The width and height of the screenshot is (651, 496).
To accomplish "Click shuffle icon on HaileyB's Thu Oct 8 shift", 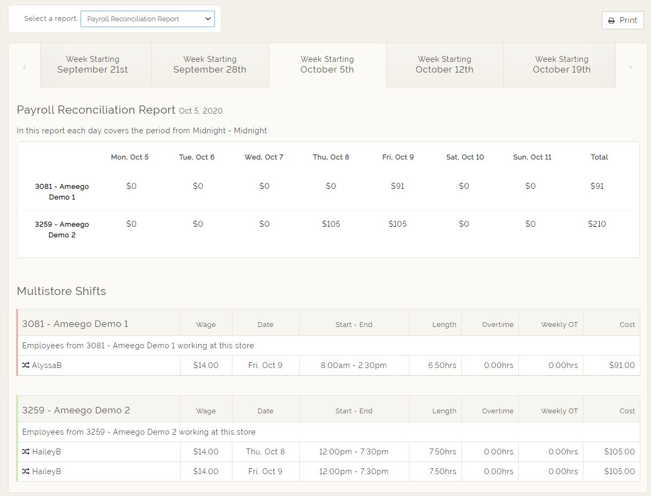I will tap(25, 451).
